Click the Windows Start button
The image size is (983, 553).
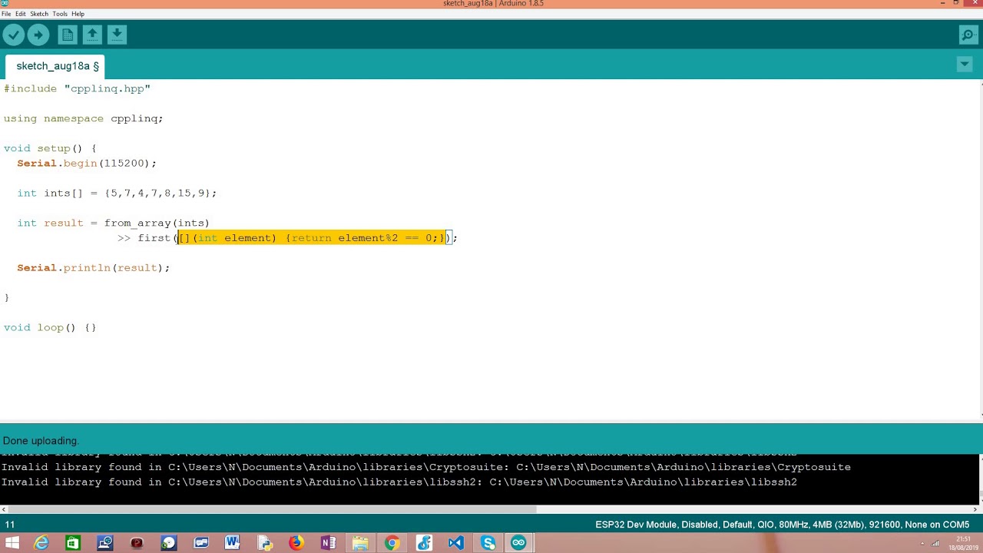pyautogui.click(x=12, y=543)
